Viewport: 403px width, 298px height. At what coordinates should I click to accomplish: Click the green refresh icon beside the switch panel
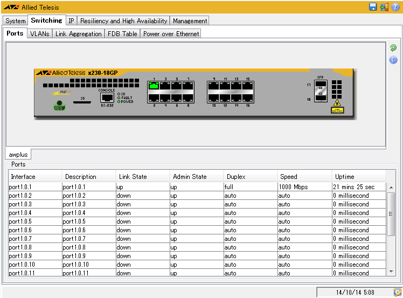coord(393,48)
